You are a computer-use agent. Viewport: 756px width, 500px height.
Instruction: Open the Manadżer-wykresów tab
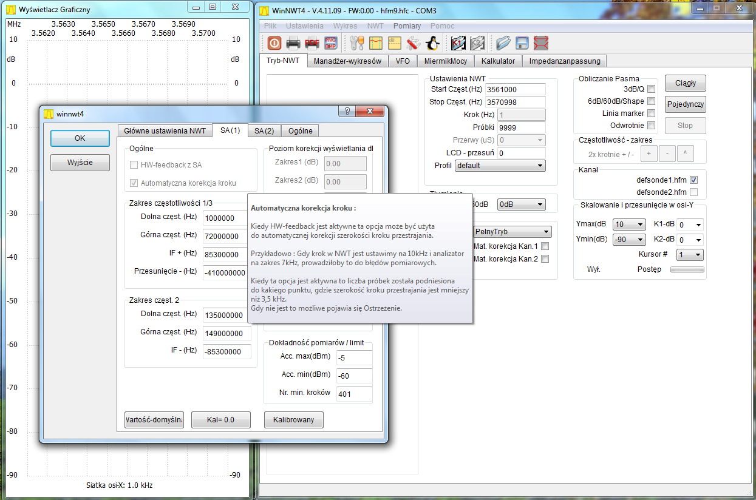tap(347, 61)
